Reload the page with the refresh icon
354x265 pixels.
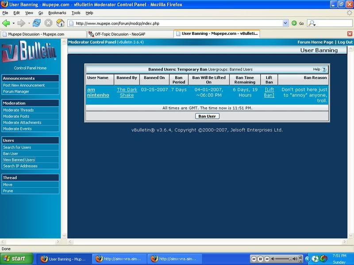37,23
